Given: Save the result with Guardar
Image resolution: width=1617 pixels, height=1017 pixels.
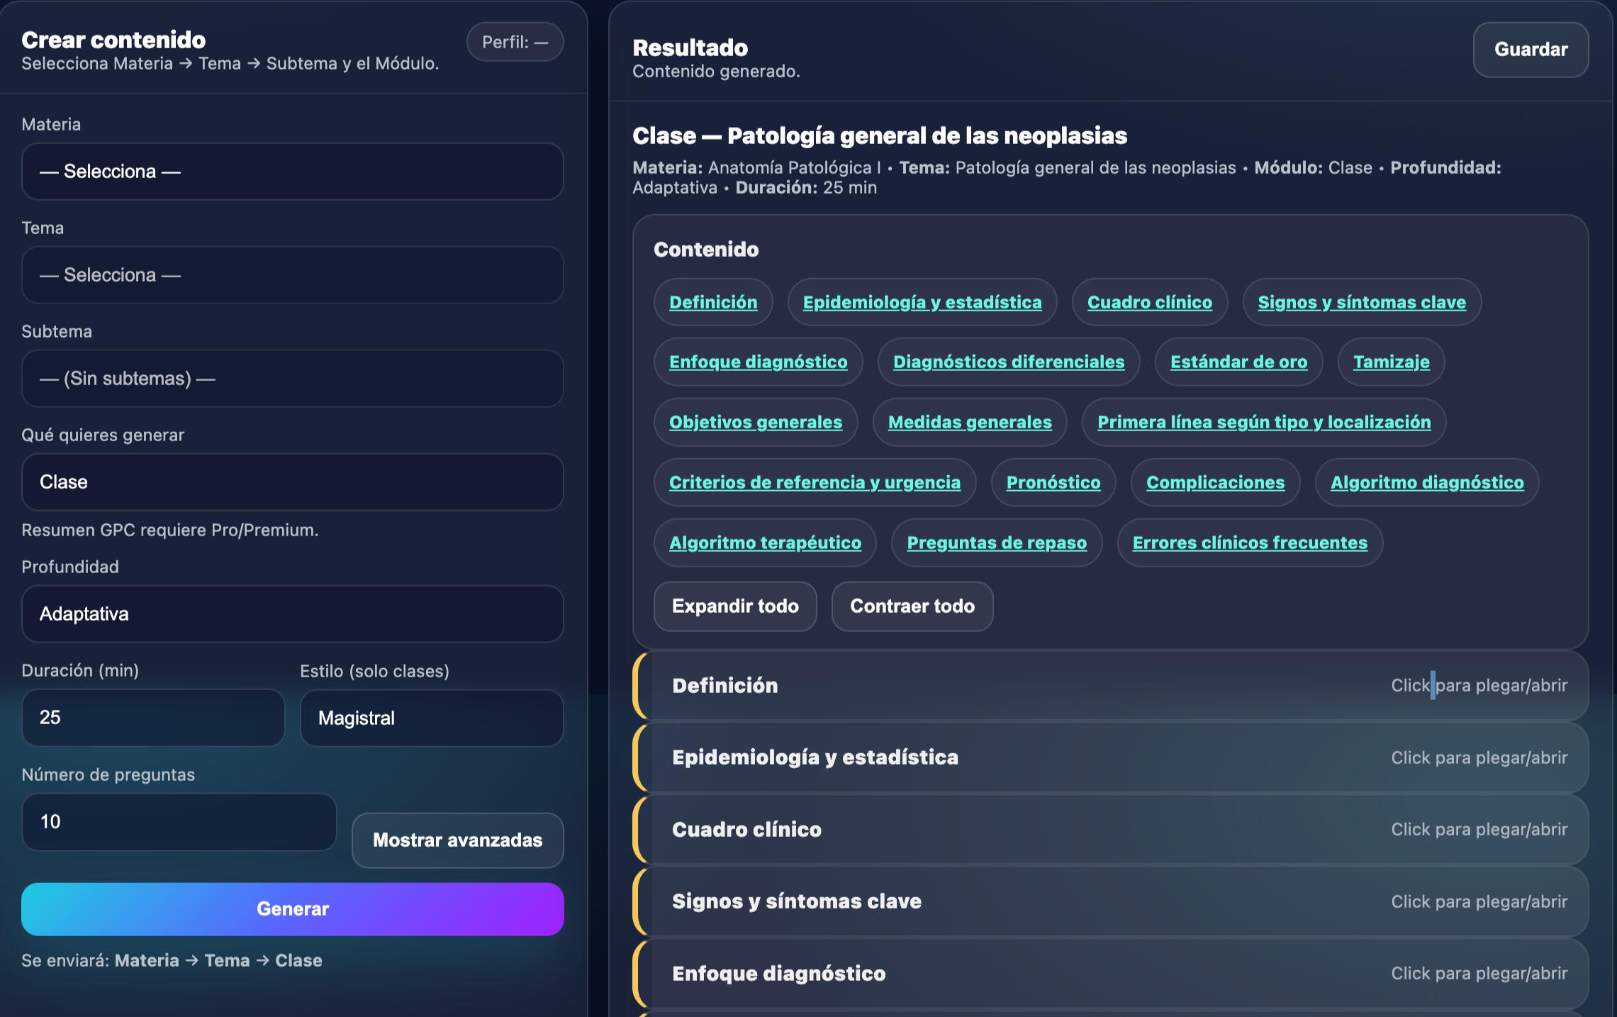Looking at the screenshot, I should click(1530, 50).
